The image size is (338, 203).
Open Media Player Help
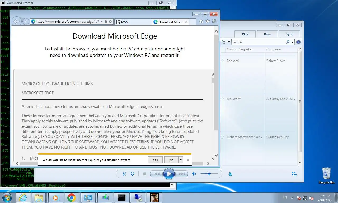point(298,42)
